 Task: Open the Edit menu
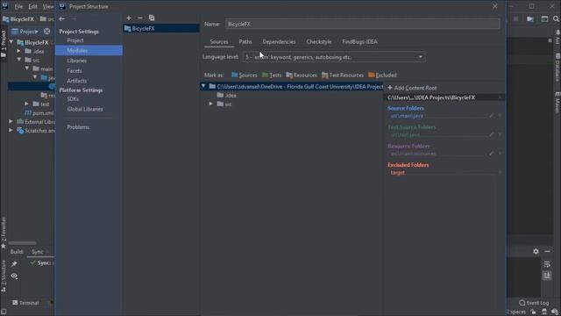[x=32, y=6]
